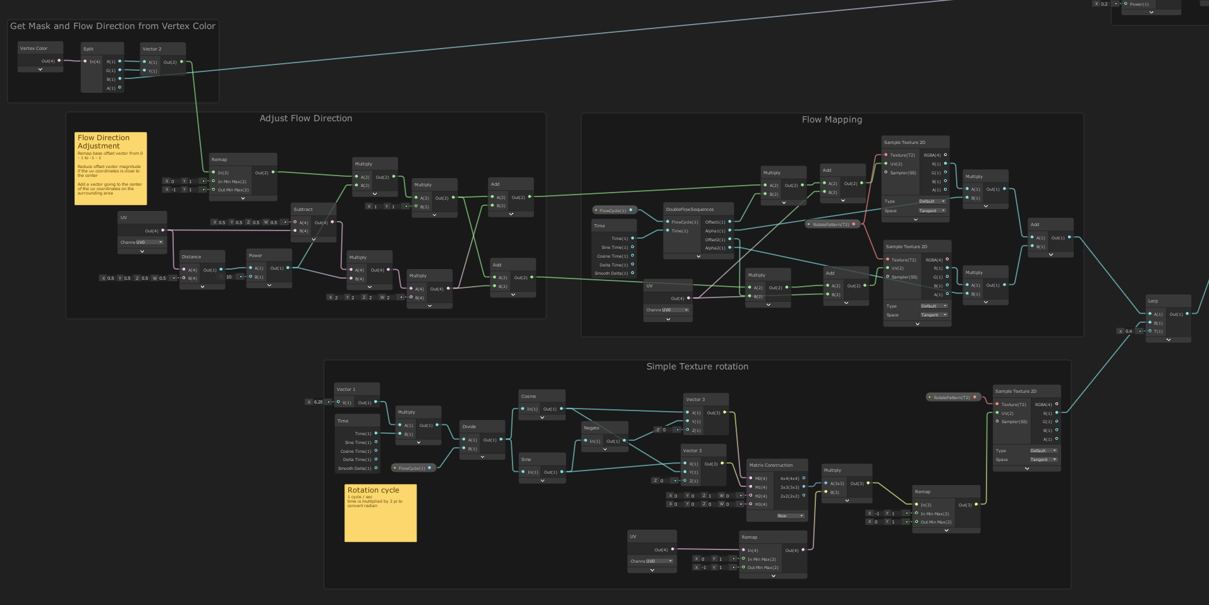Screen dimensions: 1209x605
Task: Select the Vertex Color node header
Action: (40, 48)
